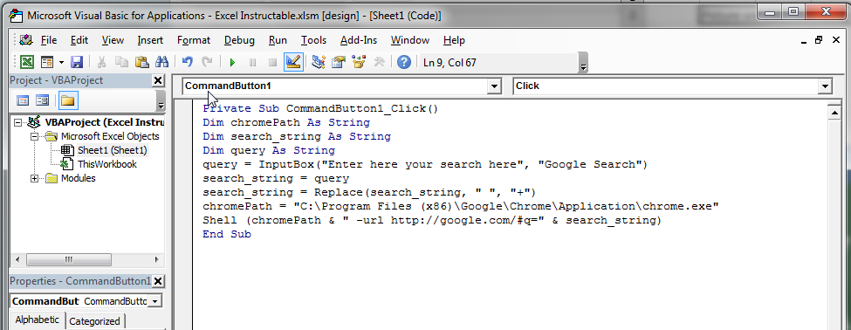Open the Debug menu

click(239, 40)
